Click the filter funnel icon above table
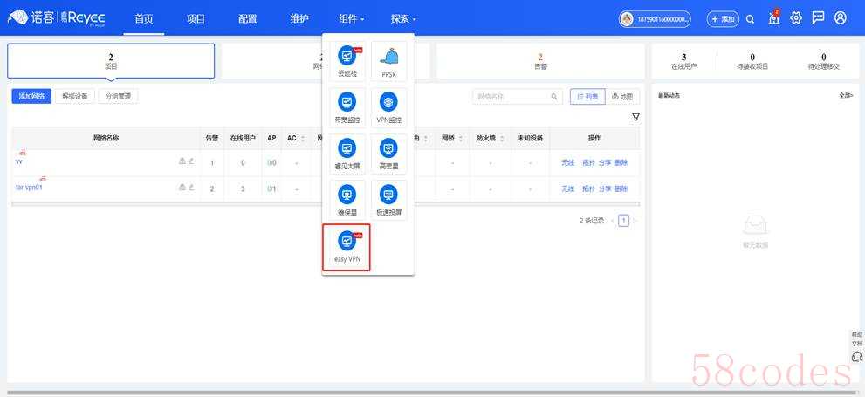This screenshot has width=865, height=397. [x=636, y=117]
